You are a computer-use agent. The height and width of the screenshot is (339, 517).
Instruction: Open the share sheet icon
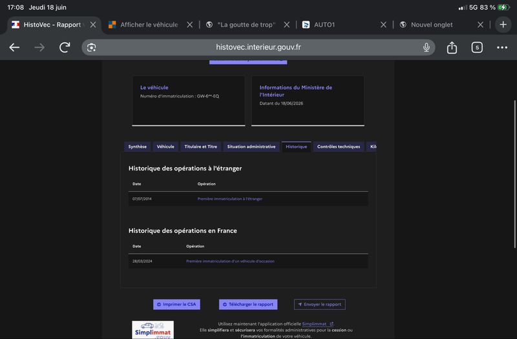point(452,47)
